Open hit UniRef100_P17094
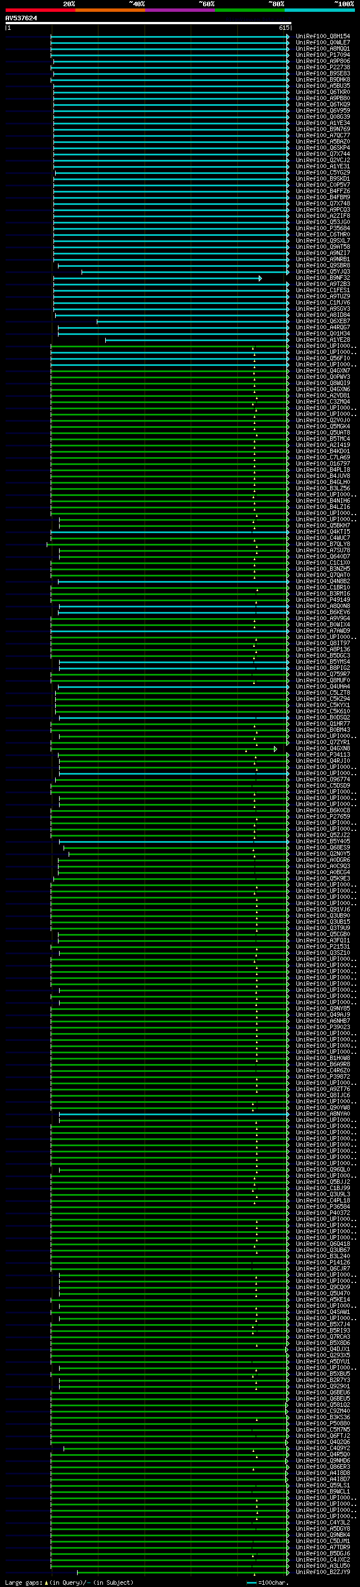 (x=323, y=55)
